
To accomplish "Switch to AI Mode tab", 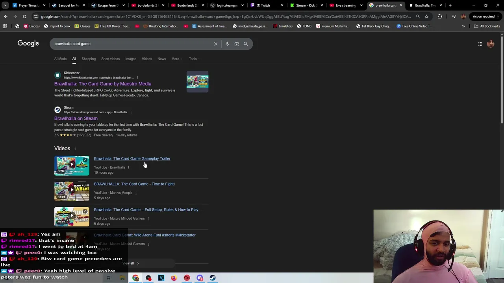I will [x=60, y=59].
